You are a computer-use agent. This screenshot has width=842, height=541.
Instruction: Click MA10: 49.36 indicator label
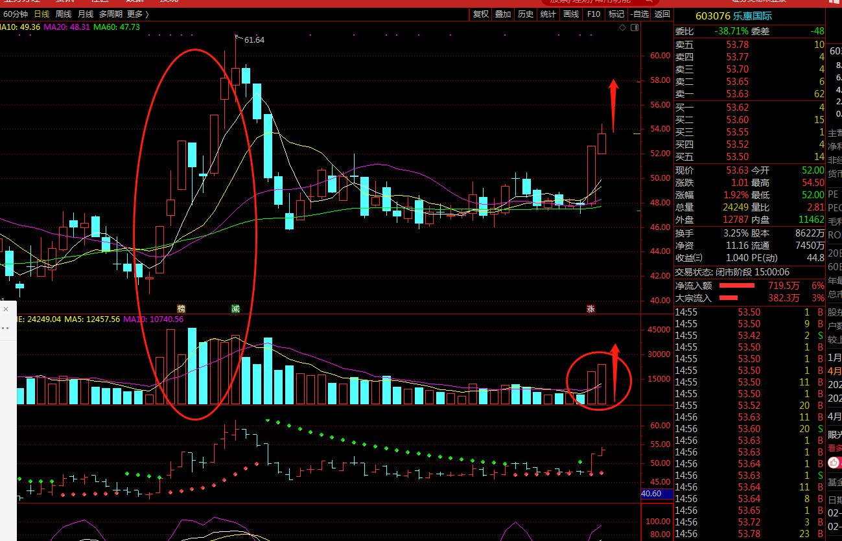tap(20, 27)
